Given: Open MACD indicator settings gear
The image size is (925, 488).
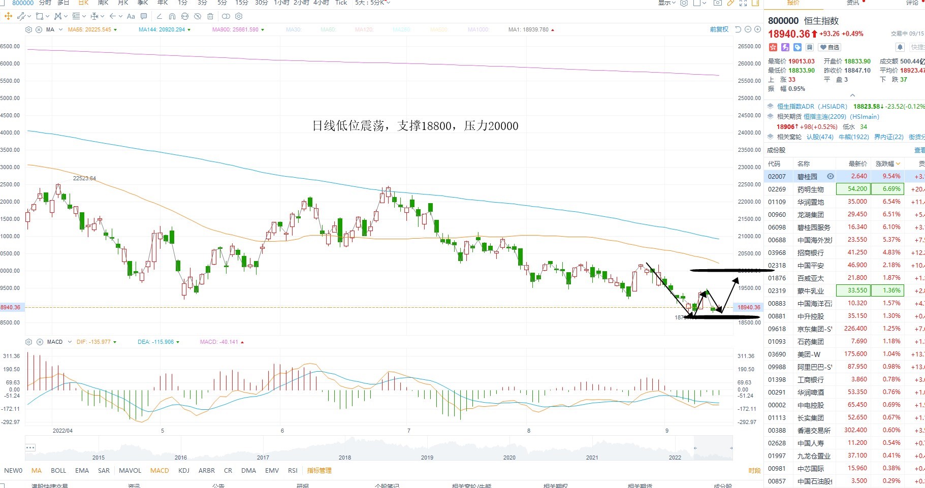Looking at the screenshot, I should [28, 342].
